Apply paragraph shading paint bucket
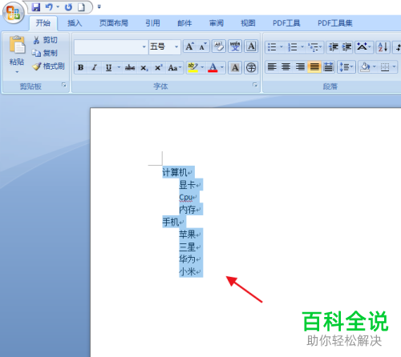 [x=365, y=67]
